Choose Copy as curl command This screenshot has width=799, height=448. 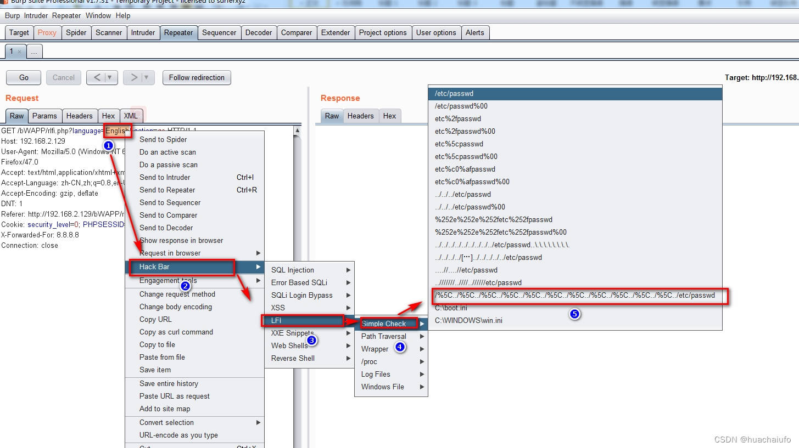click(195, 332)
